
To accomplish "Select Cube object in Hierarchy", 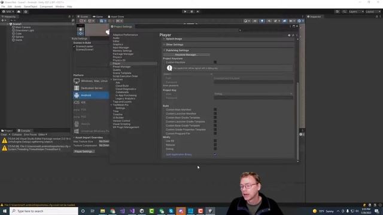I will pyautogui.click(x=19, y=33).
